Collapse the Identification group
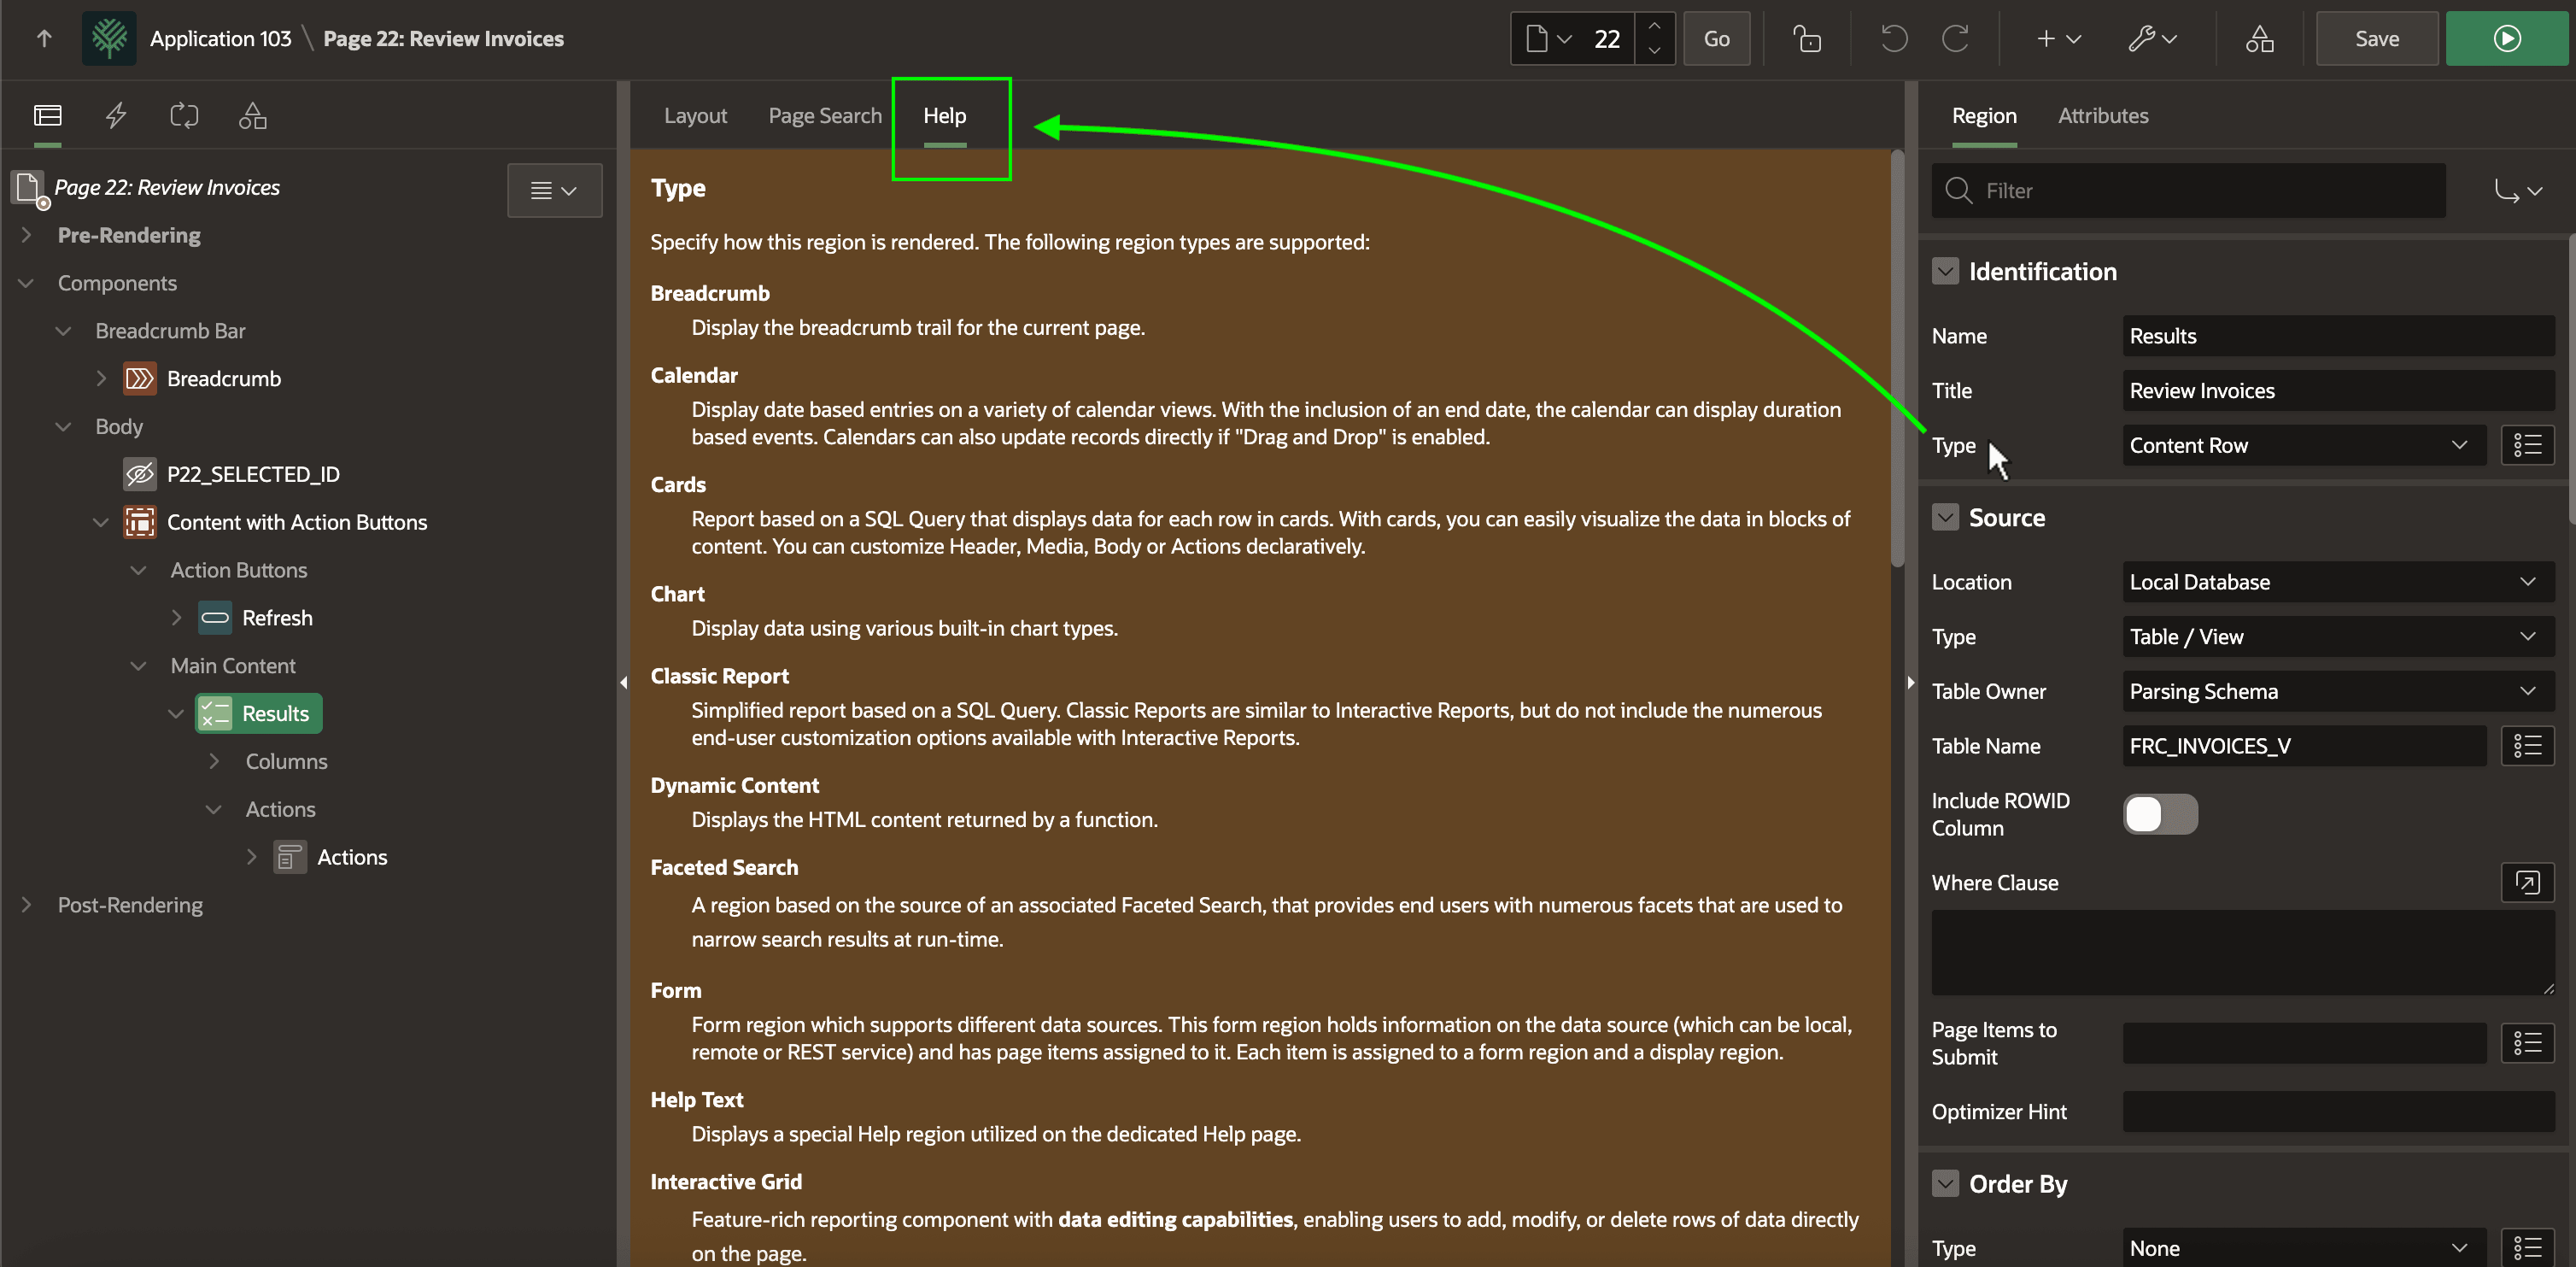Screen dimensions: 2576x1267 pyautogui.click(x=1945, y=271)
